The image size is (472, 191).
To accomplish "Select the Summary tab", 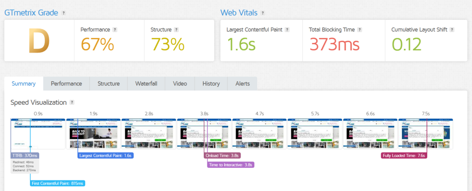I will click(24, 84).
